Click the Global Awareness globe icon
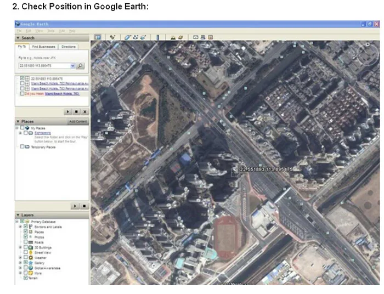 click(x=31, y=268)
